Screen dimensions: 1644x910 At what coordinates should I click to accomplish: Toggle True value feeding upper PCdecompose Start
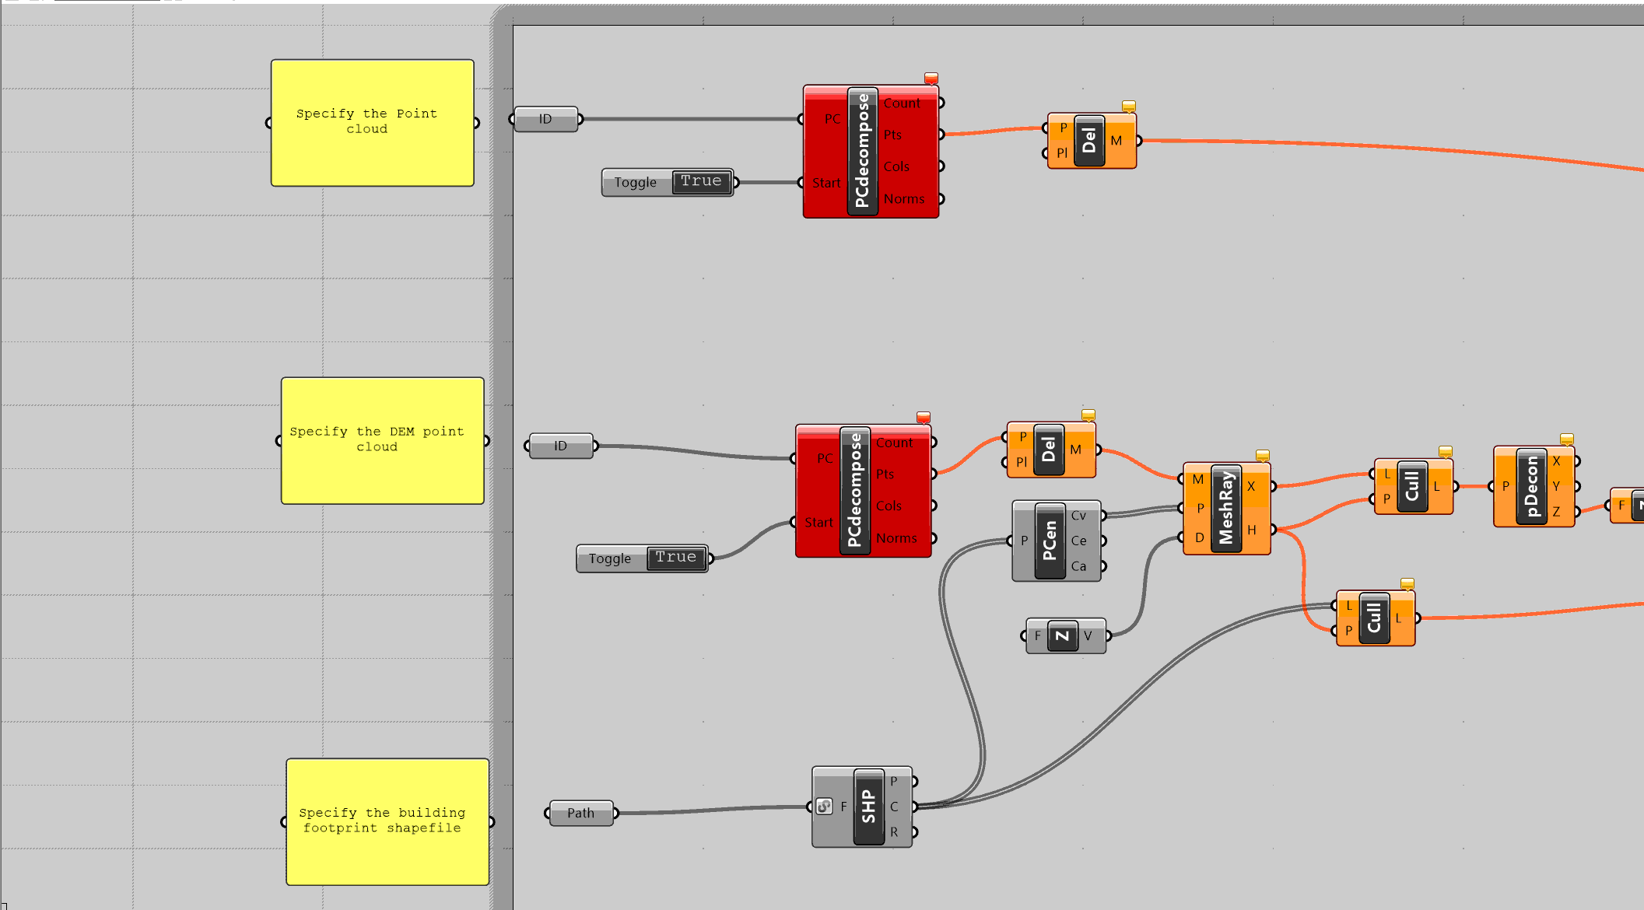pyautogui.click(x=701, y=182)
